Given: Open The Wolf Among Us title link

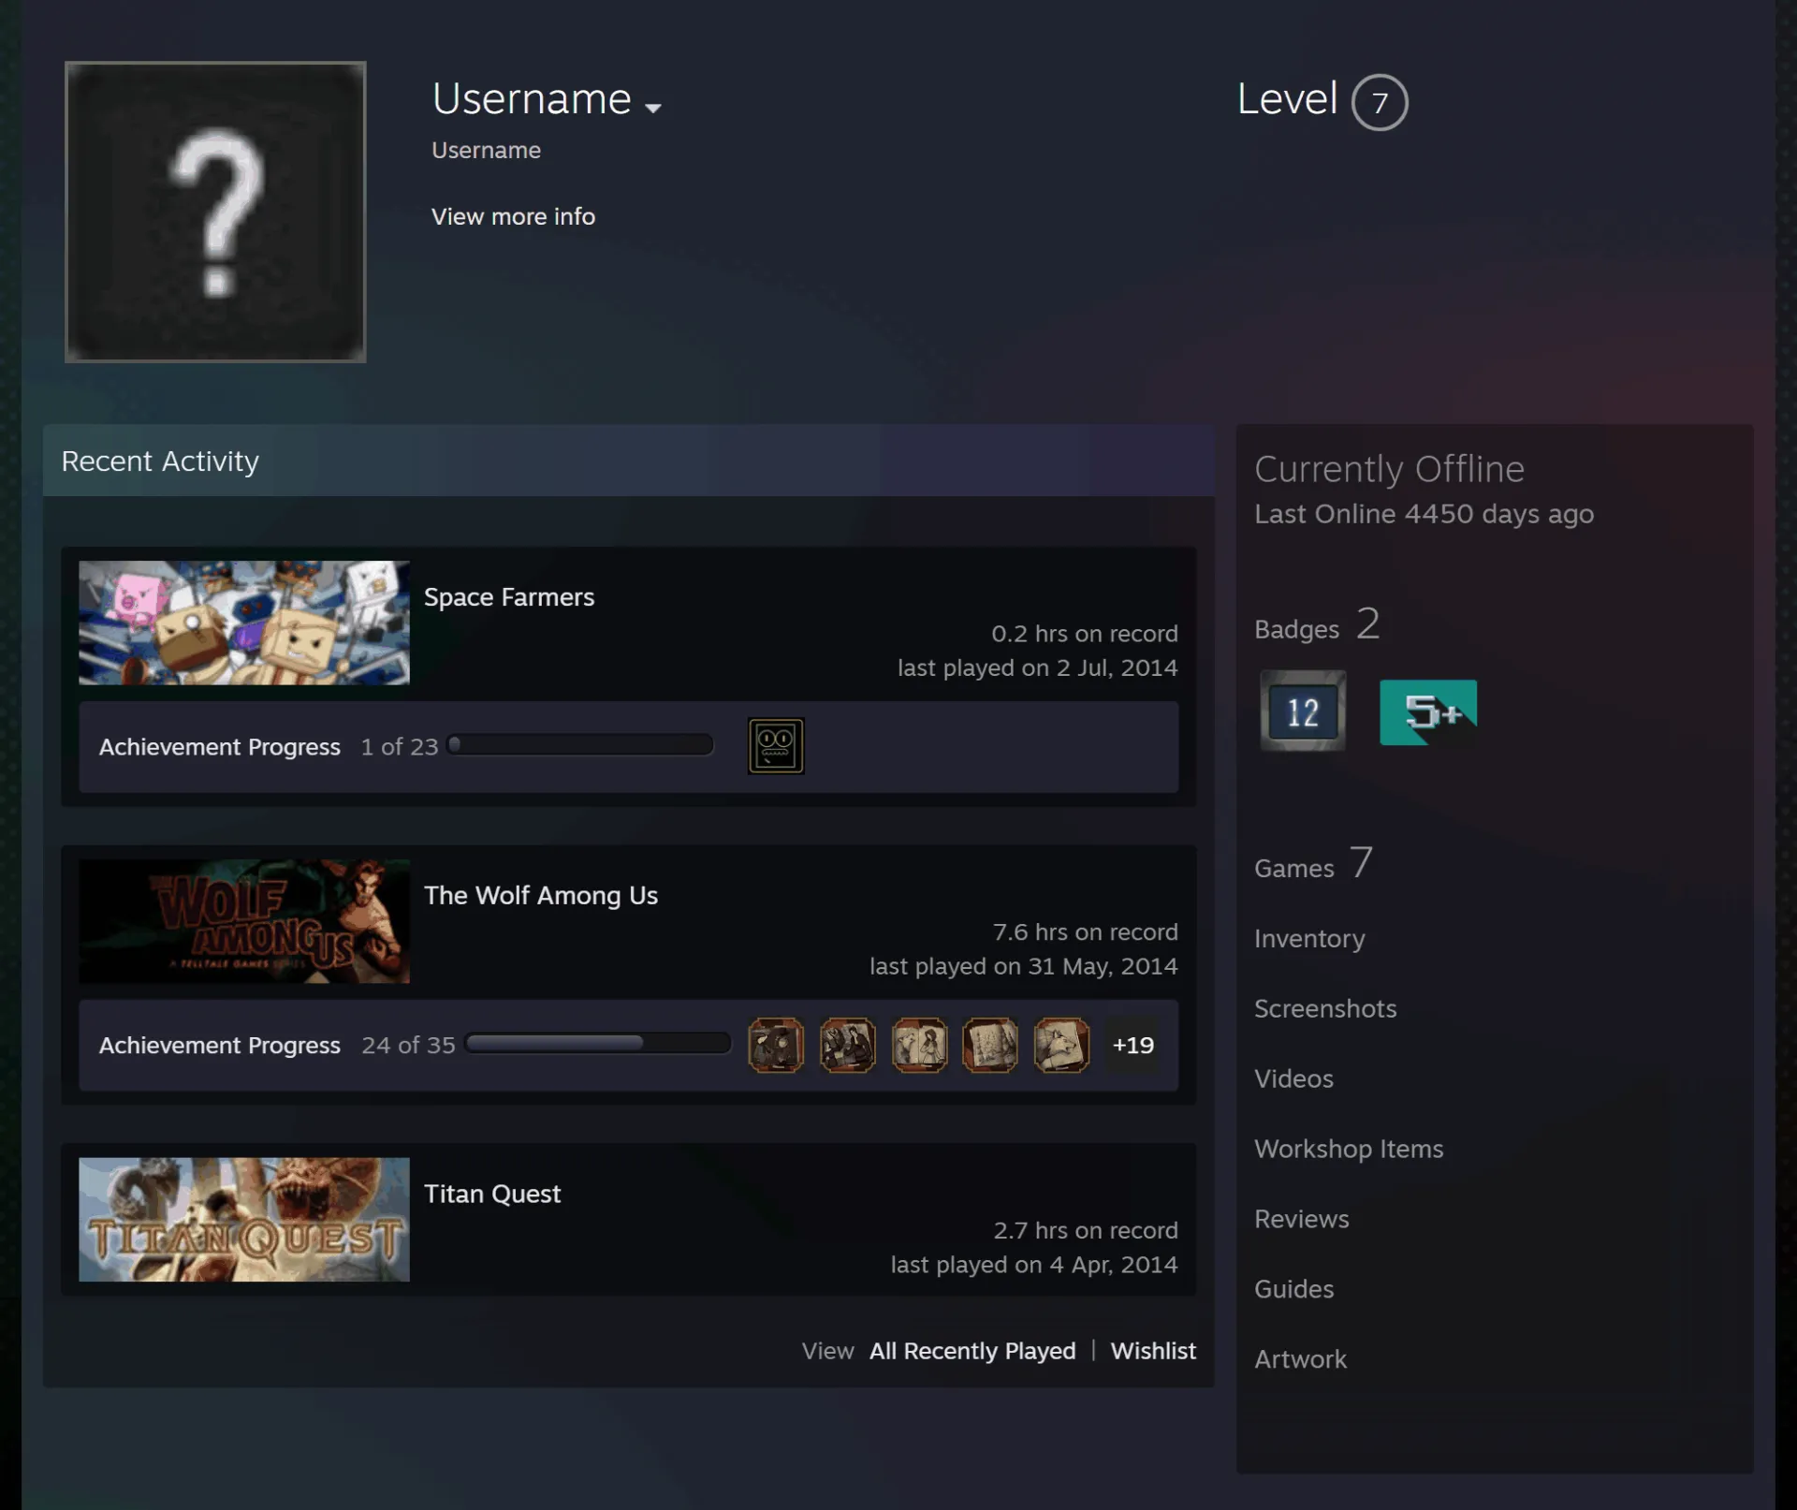Looking at the screenshot, I should pos(541,896).
